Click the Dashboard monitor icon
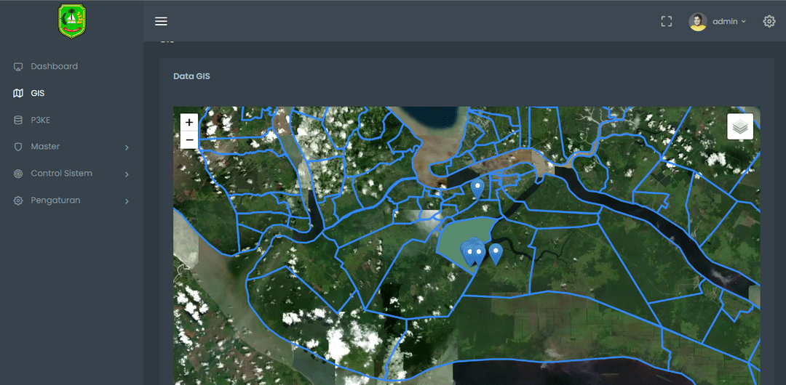This screenshot has height=385, width=786. pos(18,67)
